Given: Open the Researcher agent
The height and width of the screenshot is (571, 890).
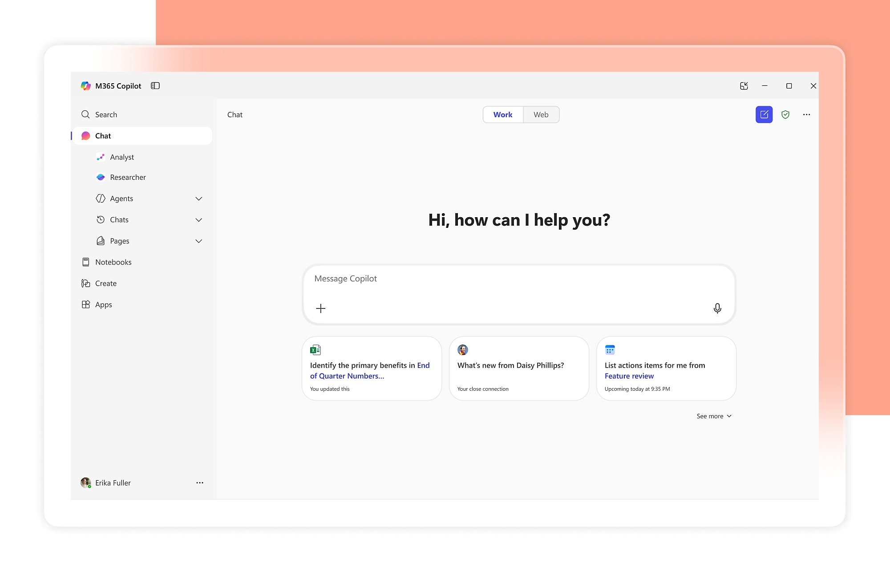Looking at the screenshot, I should pos(127,177).
